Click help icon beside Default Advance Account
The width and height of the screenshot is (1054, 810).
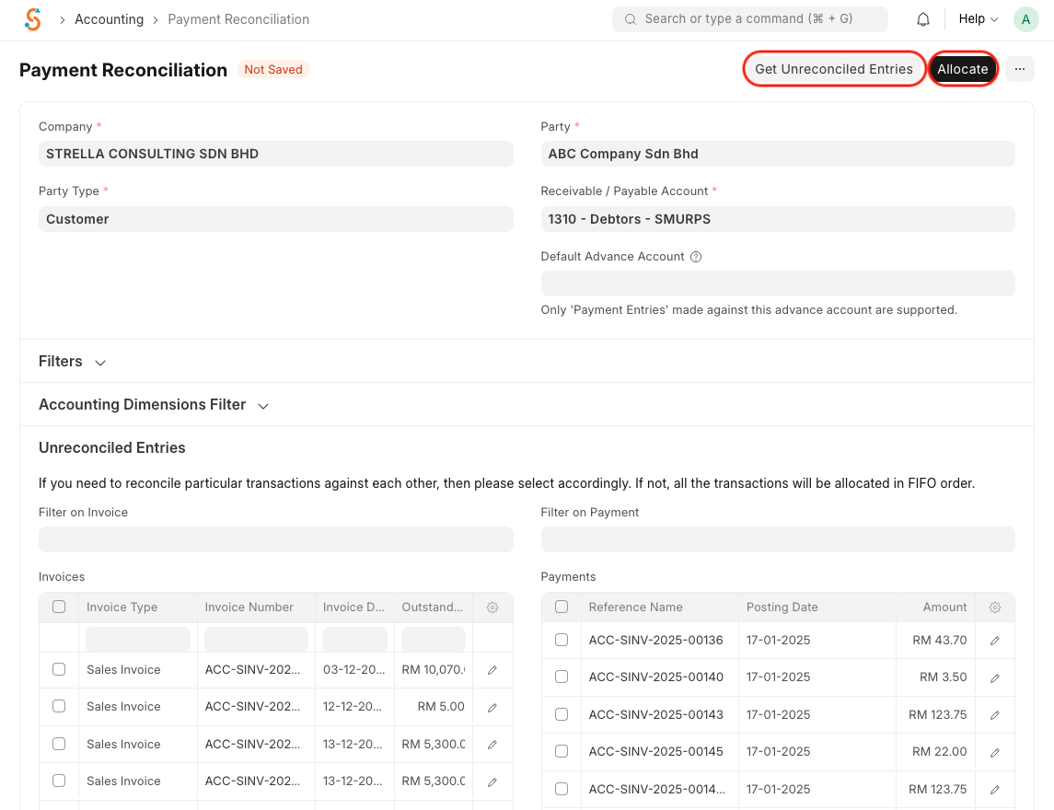click(x=696, y=257)
